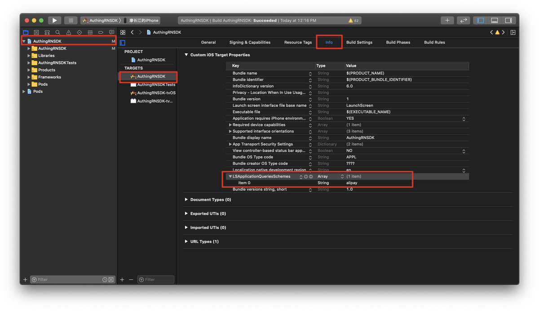This screenshot has width=539, height=311.
Task: Select the AuthingRNSDKTests target
Action: (155, 85)
